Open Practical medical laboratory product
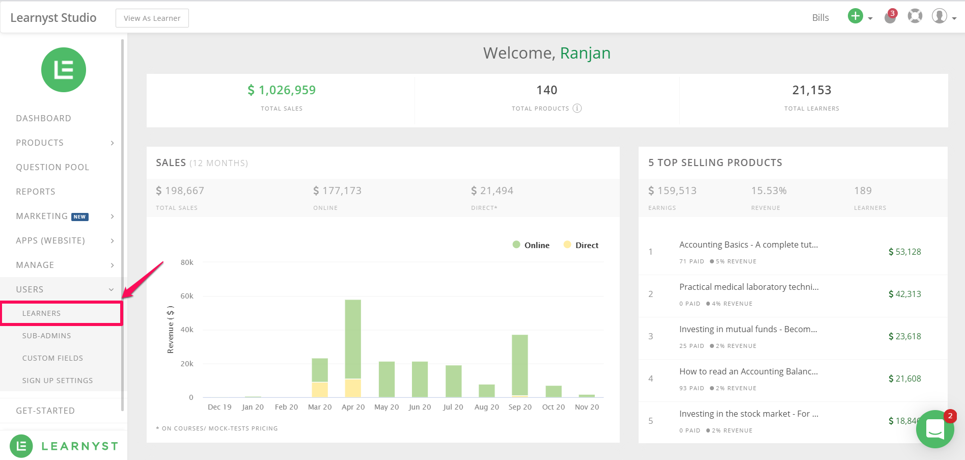This screenshot has width=965, height=460. 749,287
